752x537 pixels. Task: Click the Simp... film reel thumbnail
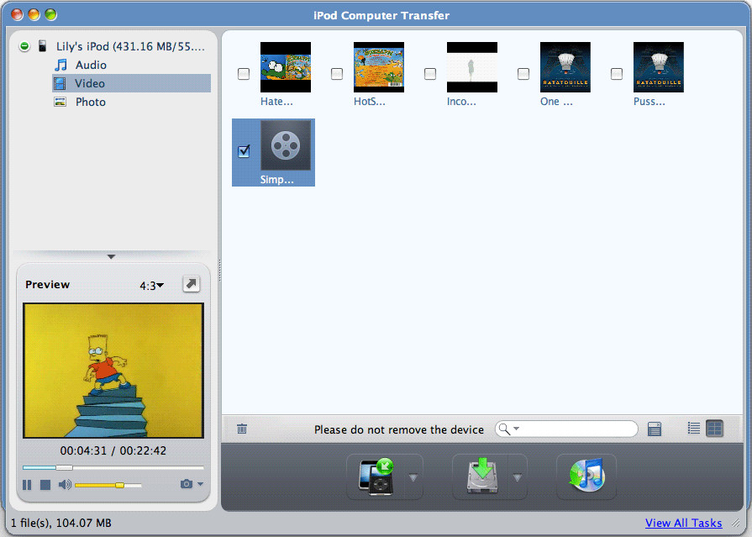tap(286, 145)
